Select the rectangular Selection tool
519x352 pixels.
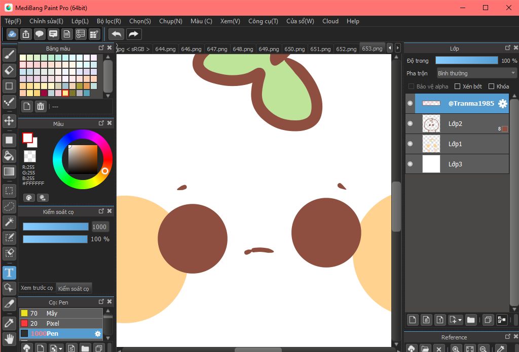click(9, 191)
